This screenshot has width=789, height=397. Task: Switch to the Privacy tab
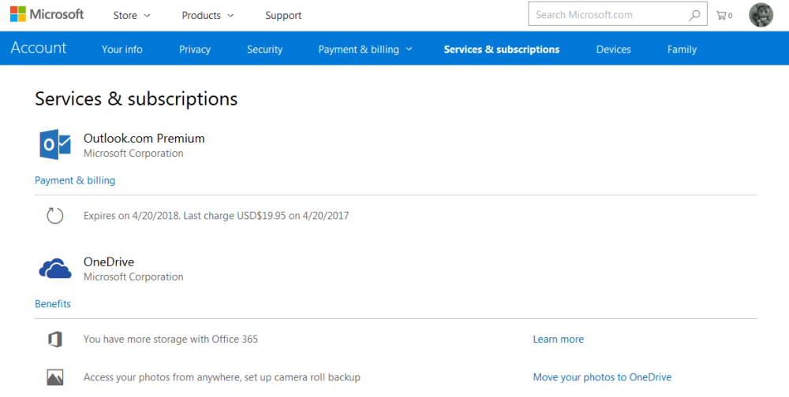pyautogui.click(x=195, y=50)
